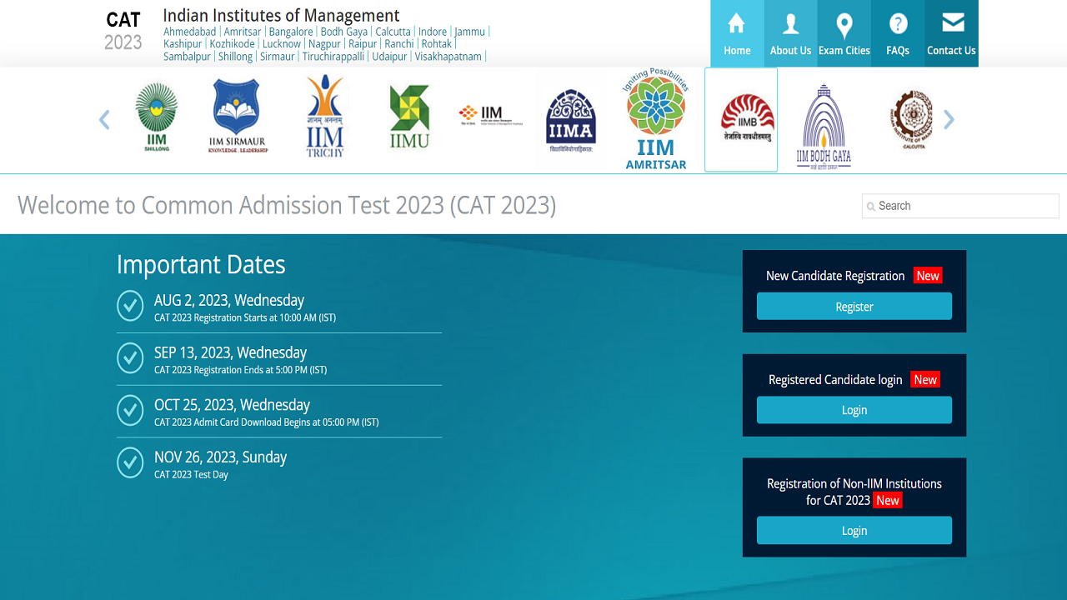This screenshot has height=600, width=1067.
Task: Switch to the FAQs page
Action: coord(897,33)
